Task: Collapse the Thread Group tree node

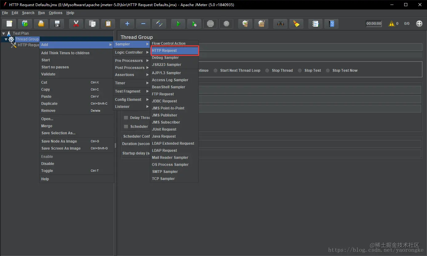Action: (x=6, y=39)
